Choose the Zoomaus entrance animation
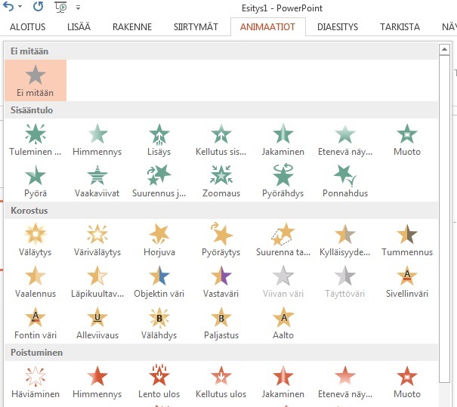This screenshot has height=407, width=457. click(x=221, y=181)
